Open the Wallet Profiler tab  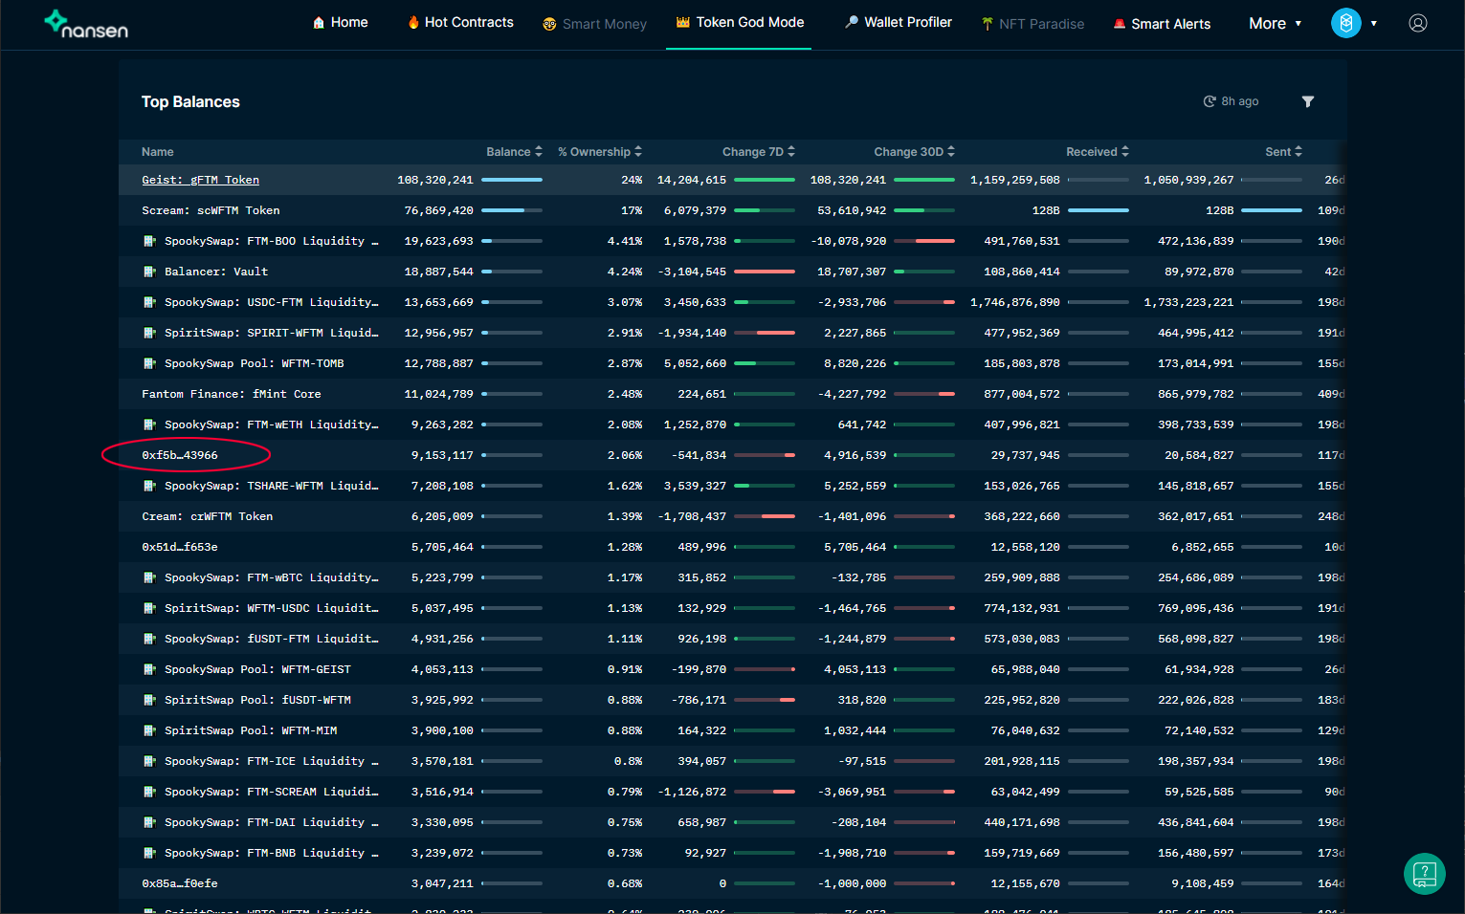(x=899, y=22)
